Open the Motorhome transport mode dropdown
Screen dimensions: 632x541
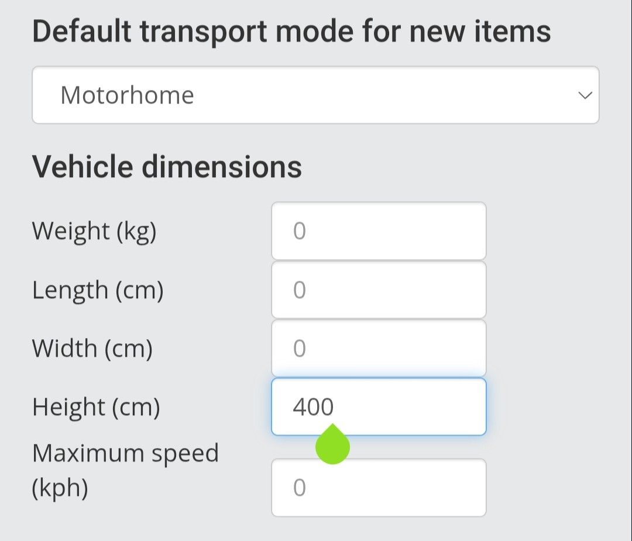315,95
